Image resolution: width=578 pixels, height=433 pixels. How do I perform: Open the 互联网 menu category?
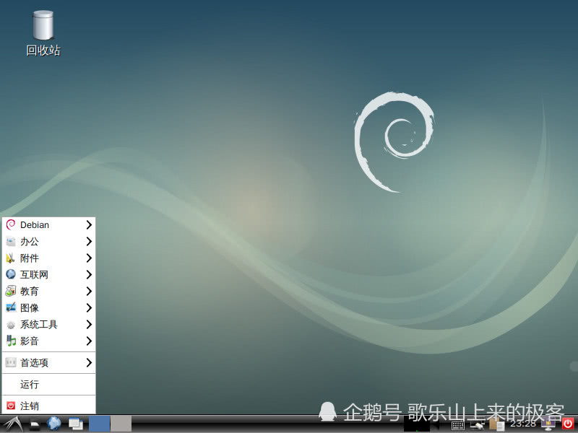click(48, 275)
